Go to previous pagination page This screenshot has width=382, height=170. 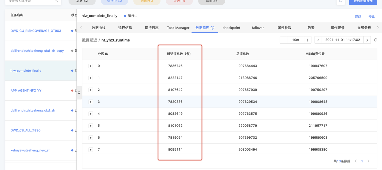pyautogui.click(x=356, y=161)
